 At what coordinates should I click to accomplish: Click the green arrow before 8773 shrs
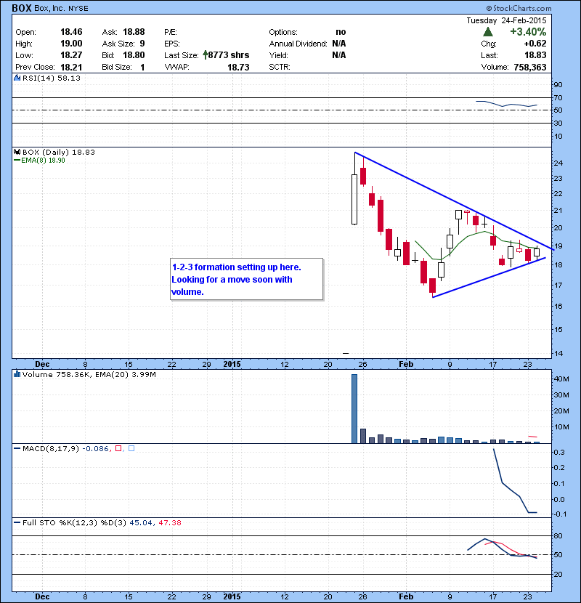coord(206,55)
